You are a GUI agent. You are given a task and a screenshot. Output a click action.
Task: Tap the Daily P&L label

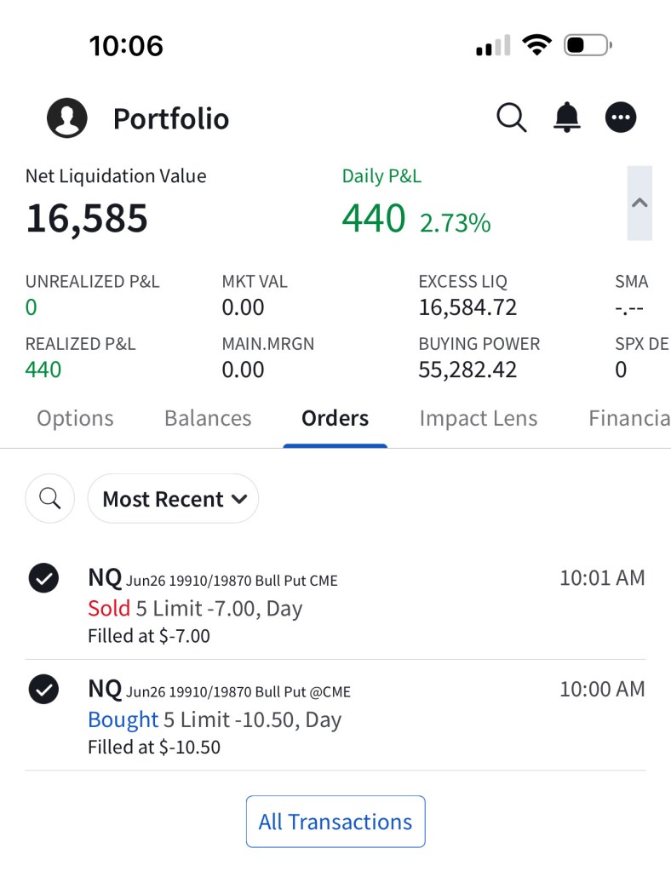(381, 176)
